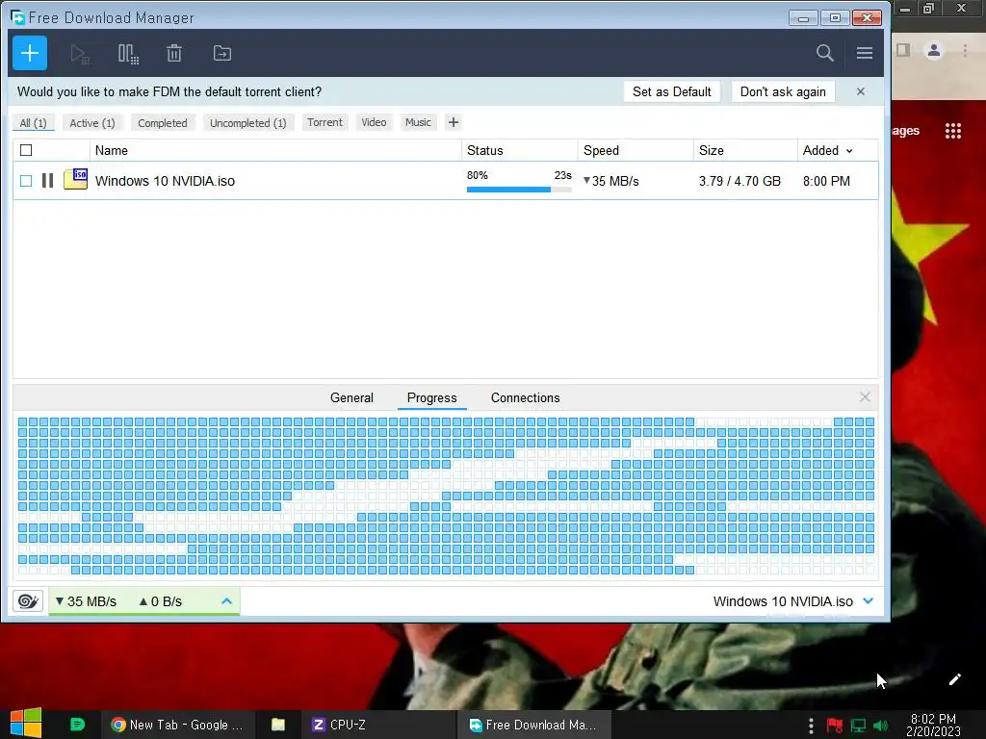986x739 pixels.
Task: Check the Windows 10 NVIDIA.iso row checkbox
Action: [x=26, y=181]
